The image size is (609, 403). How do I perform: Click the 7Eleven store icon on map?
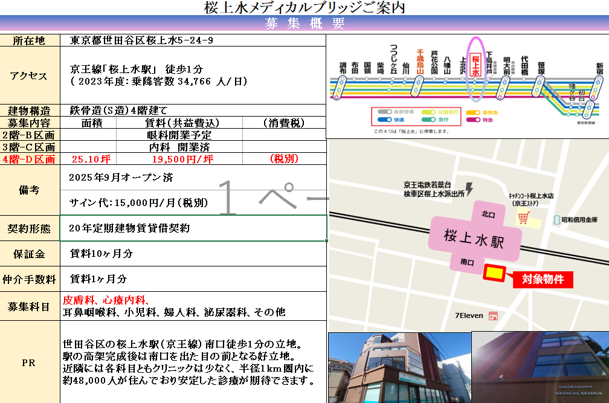tap(493, 315)
